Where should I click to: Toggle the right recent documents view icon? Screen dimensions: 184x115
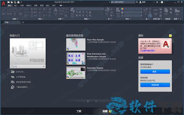[96, 101]
